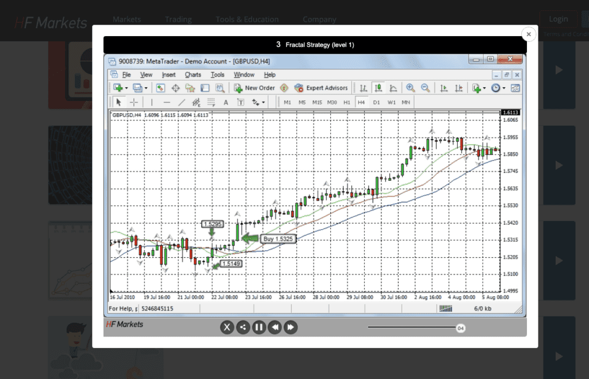Open the Strategy Tester icon
Screen dimensions: 589x379
[220, 88]
